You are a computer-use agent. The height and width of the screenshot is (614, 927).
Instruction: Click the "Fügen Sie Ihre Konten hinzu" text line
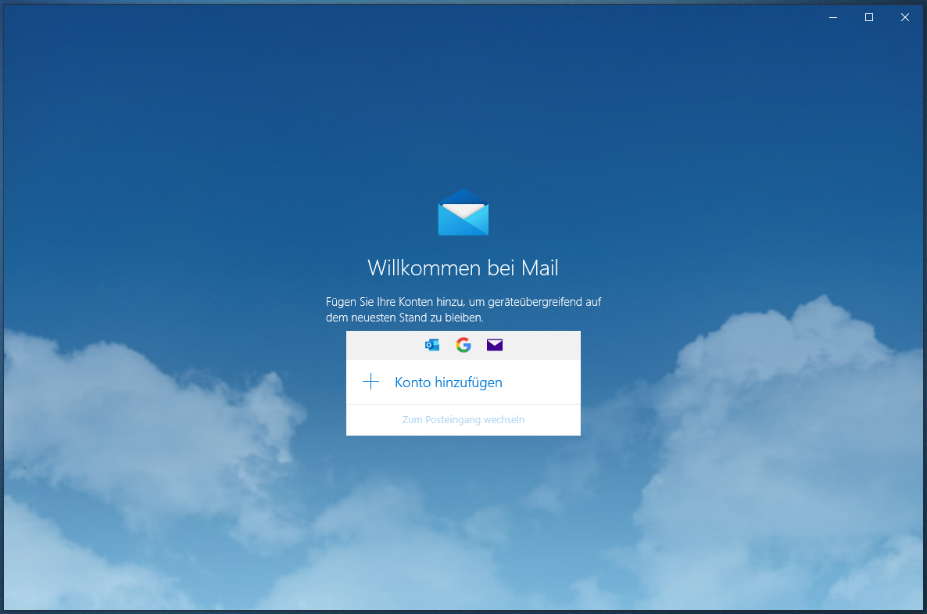463,302
